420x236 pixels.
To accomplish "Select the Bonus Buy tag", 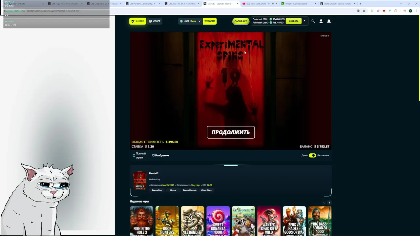I will pos(157,190).
